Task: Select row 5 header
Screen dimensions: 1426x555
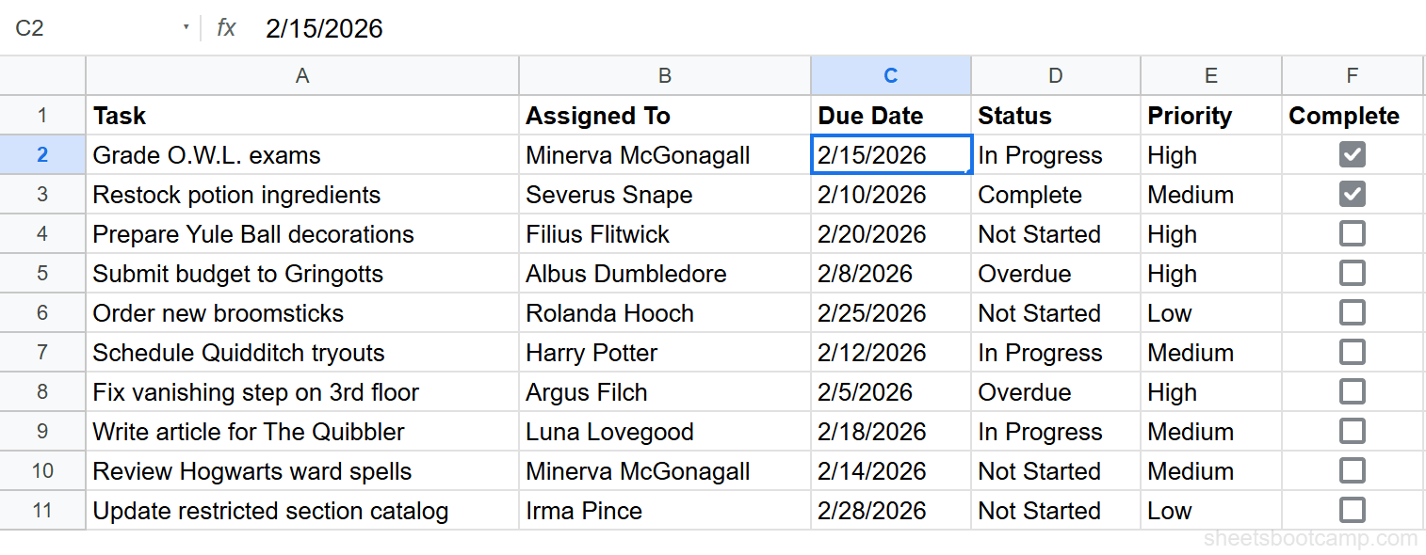Action: click(42, 273)
